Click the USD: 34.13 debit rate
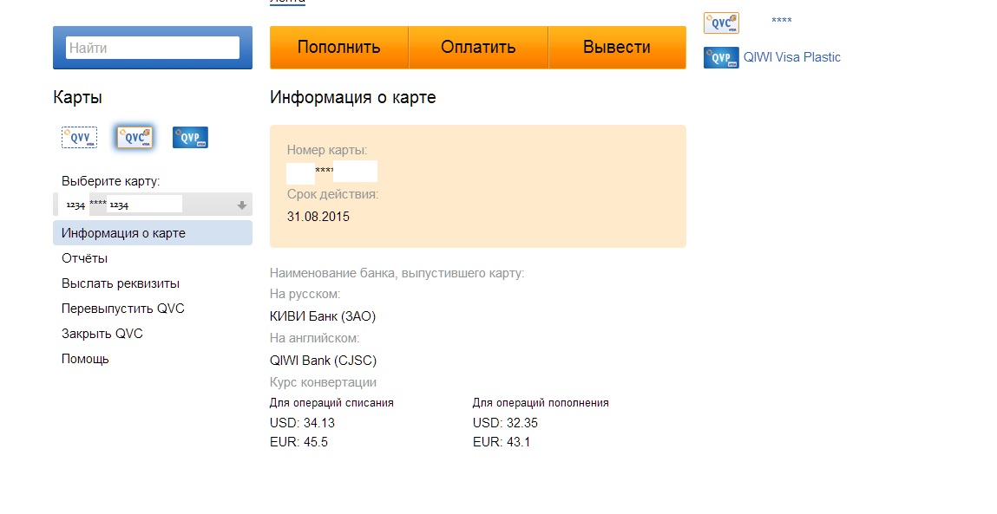 (x=302, y=423)
